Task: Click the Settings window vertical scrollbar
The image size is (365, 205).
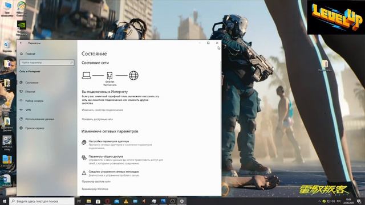Action: pyautogui.click(x=221, y=115)
